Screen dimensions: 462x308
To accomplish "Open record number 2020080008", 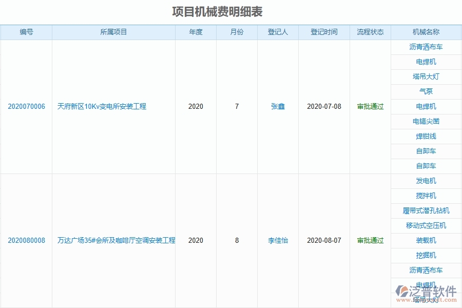I will coord(26,240).
